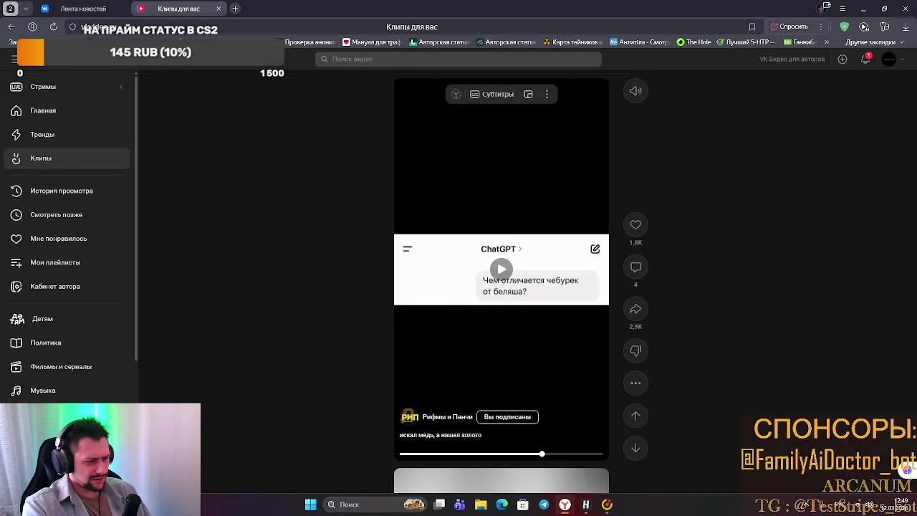Play the clip with center play button
The width and height of the screenshot is (917, 516).
click(x=501, y=269)
